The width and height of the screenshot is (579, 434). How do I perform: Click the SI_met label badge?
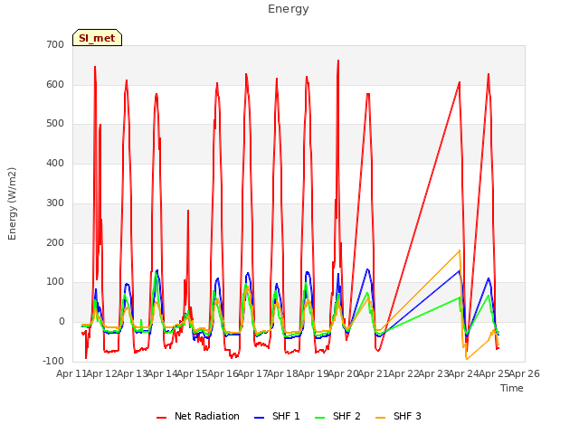click(97, 38)
